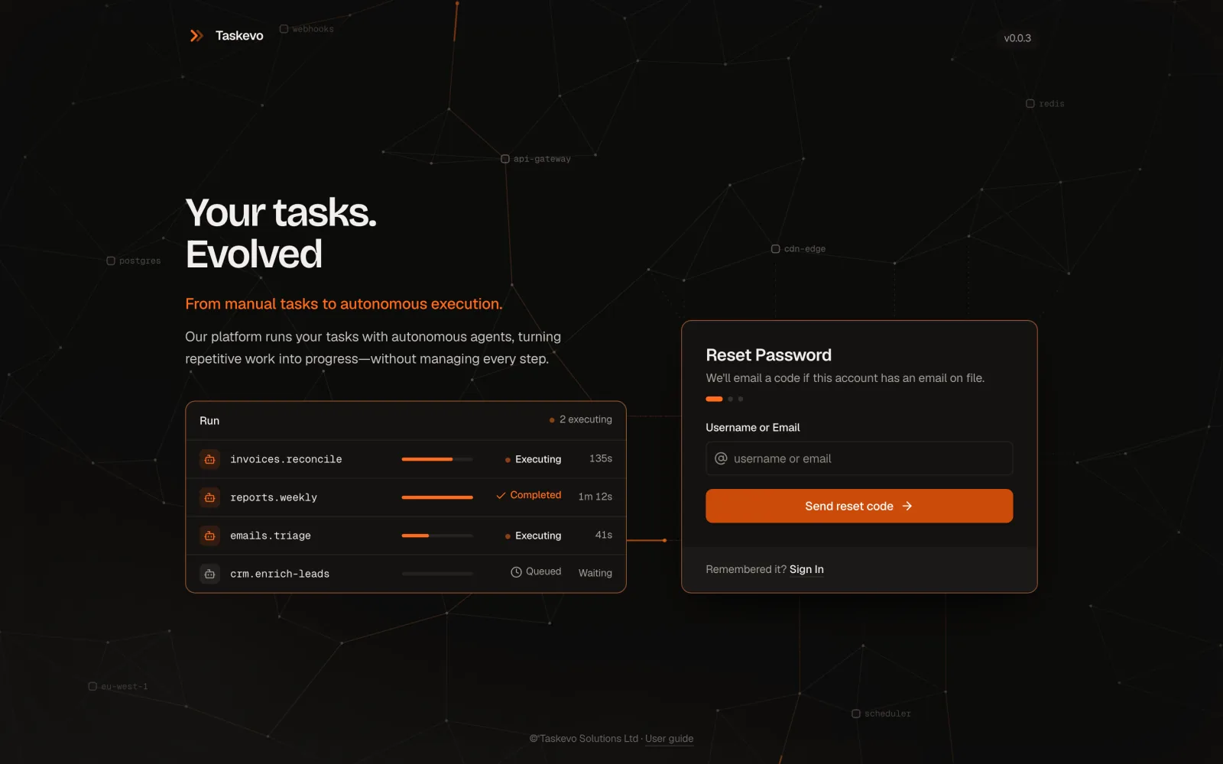Click the api-gateway node marker
Screen dimensions: 1223x764
(505, 159)
